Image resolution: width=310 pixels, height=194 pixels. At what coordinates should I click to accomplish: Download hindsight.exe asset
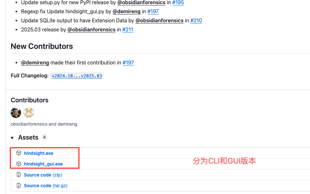[39, 153]
